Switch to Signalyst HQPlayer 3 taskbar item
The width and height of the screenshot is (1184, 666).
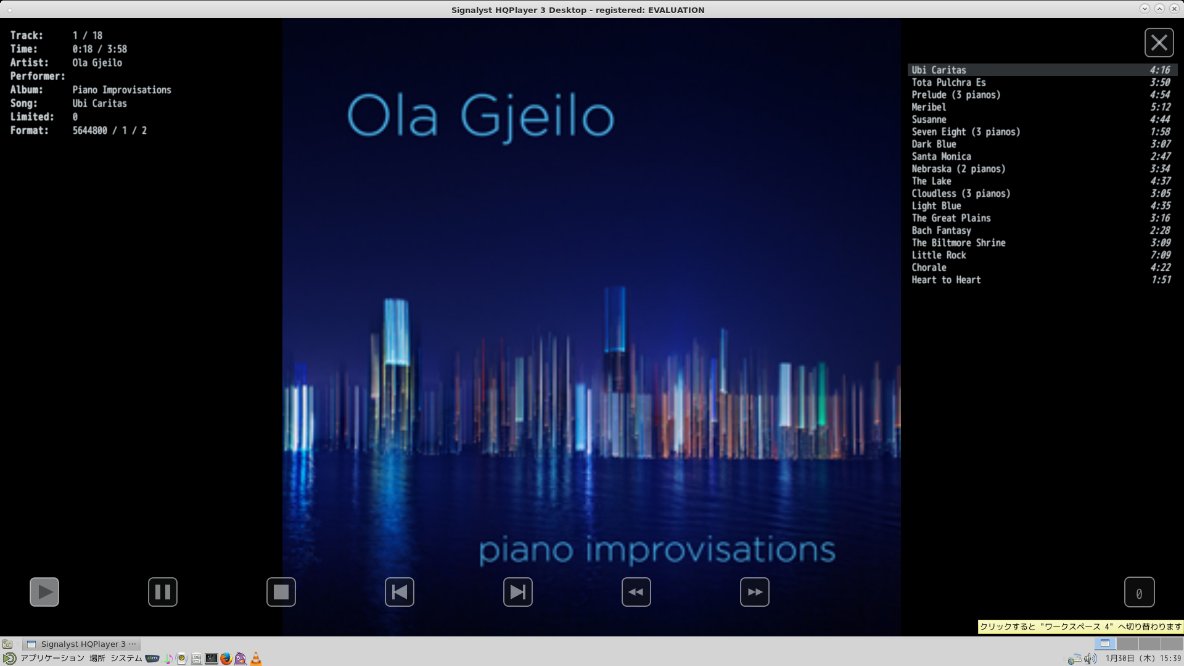click(81, 644)
